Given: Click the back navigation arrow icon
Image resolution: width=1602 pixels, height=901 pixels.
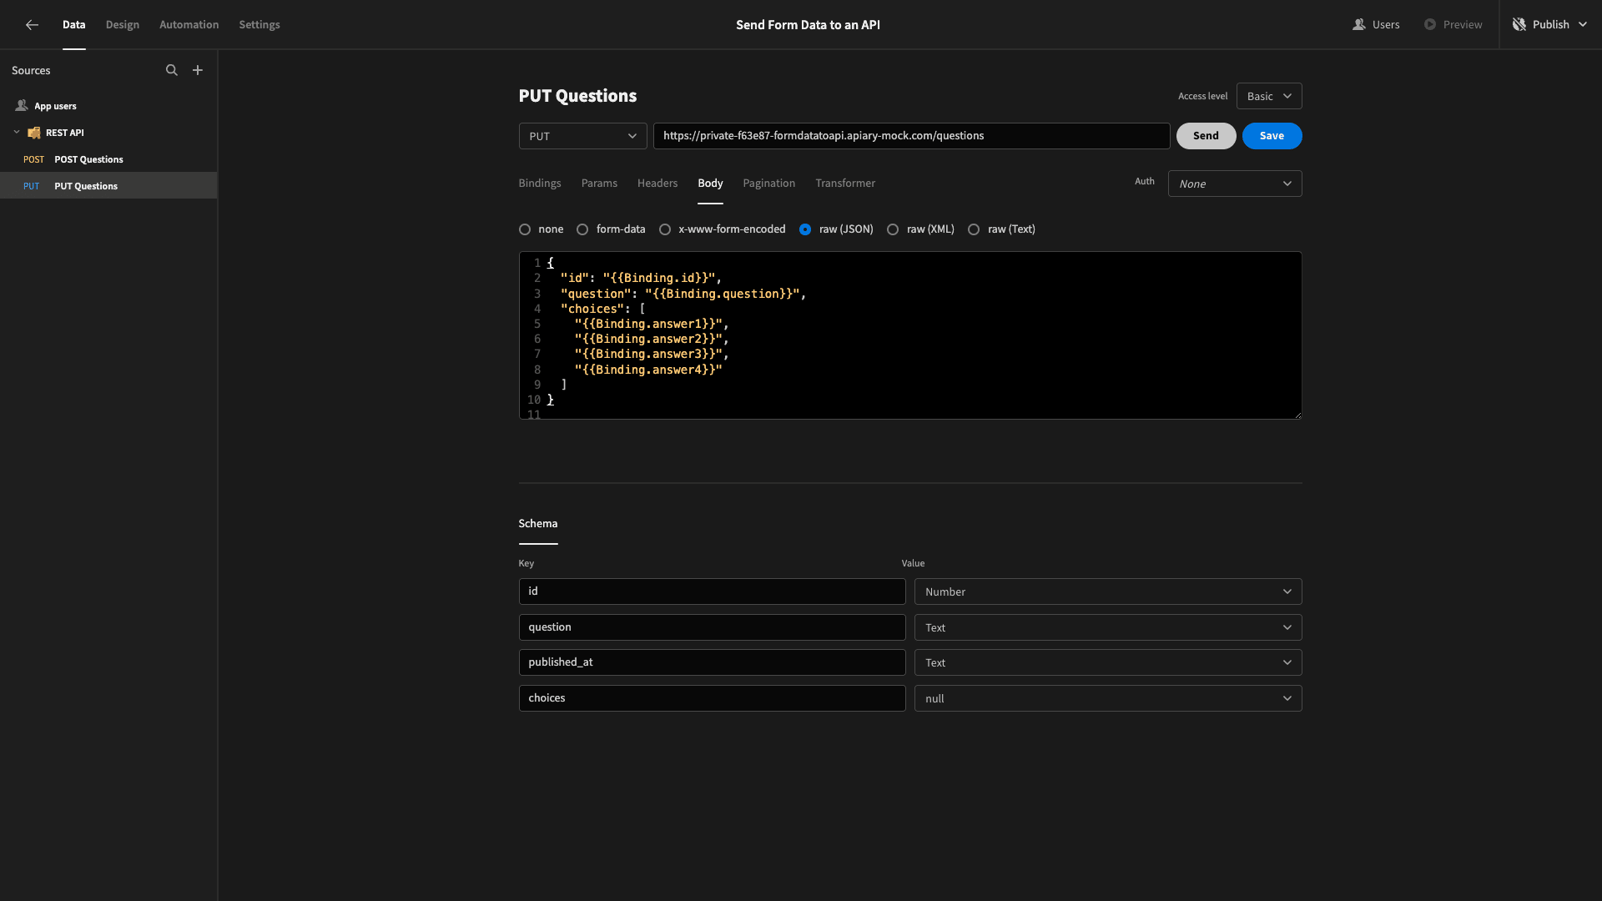Looking at the screenshot, I should point(30,24).
